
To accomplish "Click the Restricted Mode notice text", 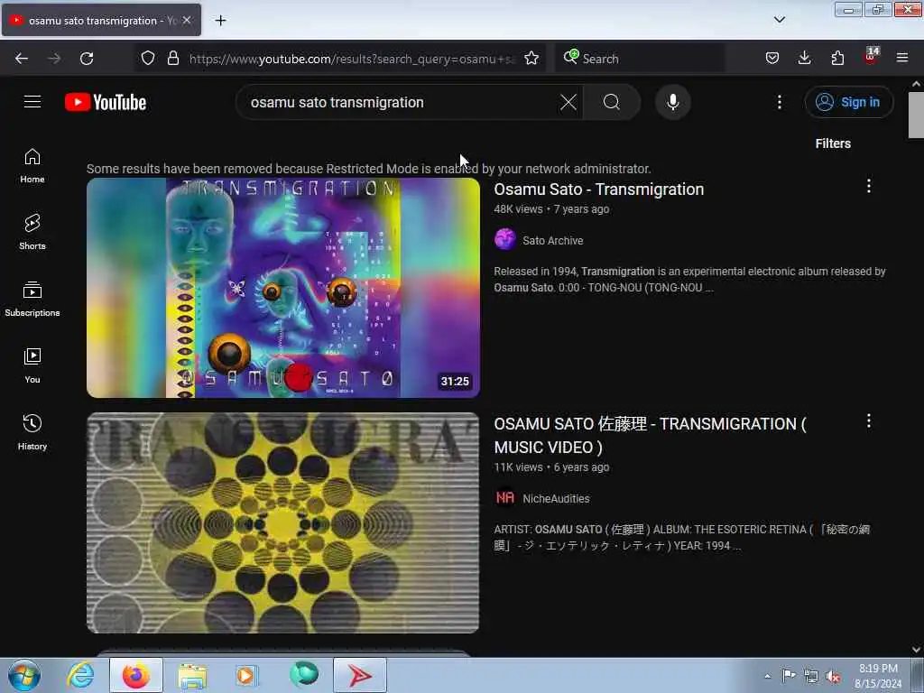I will pyautogui.click(x=368, y=169).
